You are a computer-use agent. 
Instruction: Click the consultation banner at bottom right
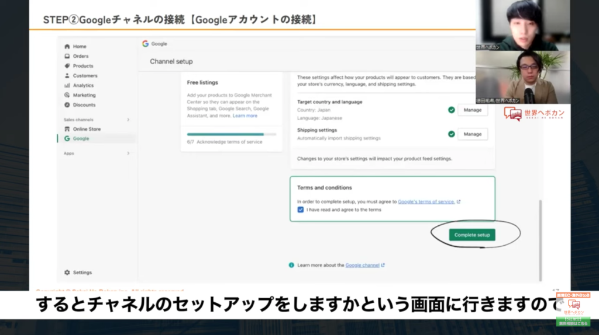tap(573, 309)
